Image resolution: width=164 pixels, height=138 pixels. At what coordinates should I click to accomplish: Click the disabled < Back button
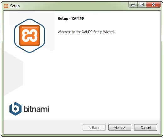click(94, 127)
